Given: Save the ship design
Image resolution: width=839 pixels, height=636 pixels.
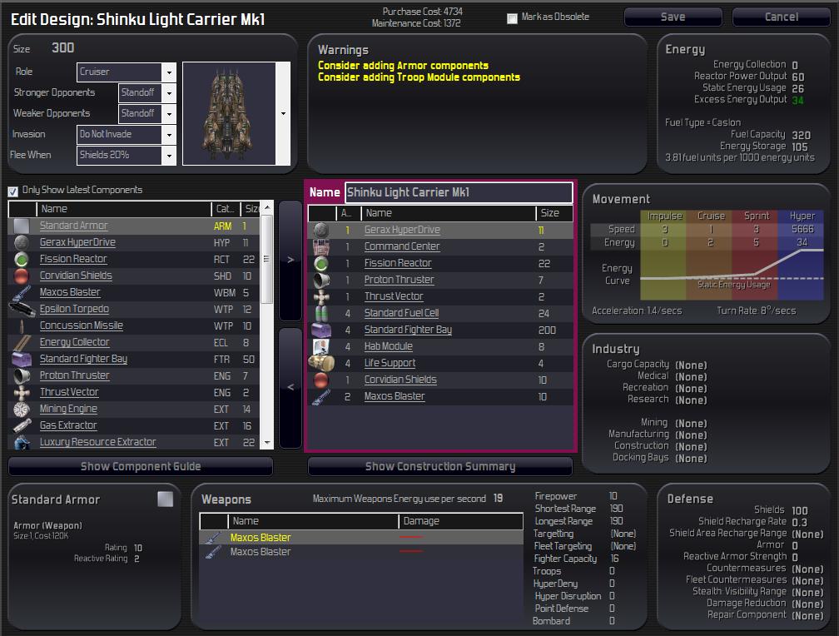Looking at the screenshot, I should click(x=673, y=17).
